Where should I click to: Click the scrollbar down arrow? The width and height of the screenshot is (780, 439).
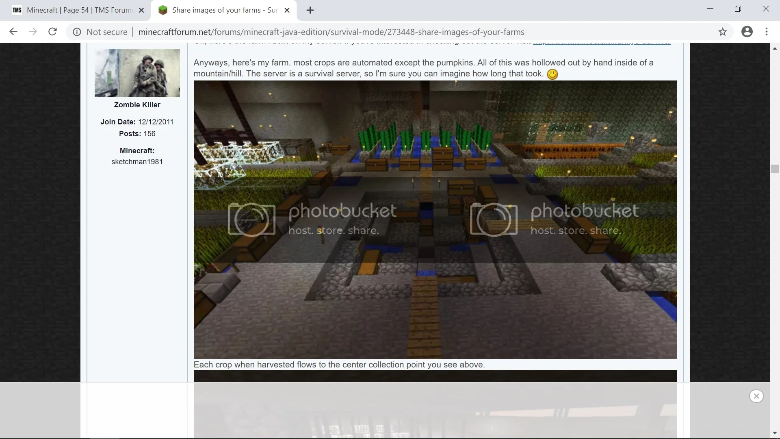pos(775,433)
